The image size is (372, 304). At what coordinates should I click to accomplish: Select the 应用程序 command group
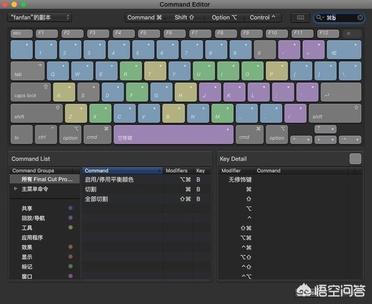point(45,237)
